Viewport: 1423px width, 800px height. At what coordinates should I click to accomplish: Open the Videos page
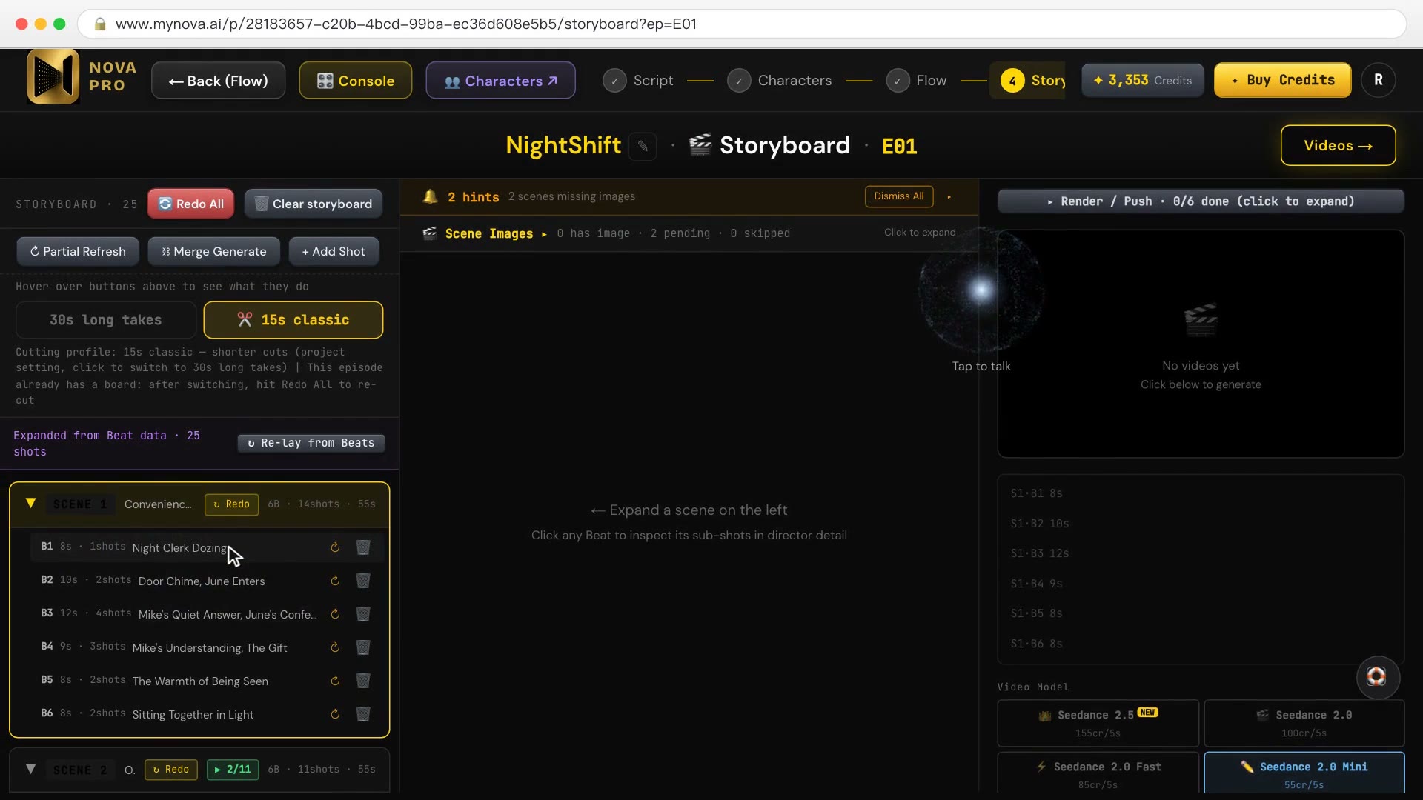click(x=1339, y=145)
